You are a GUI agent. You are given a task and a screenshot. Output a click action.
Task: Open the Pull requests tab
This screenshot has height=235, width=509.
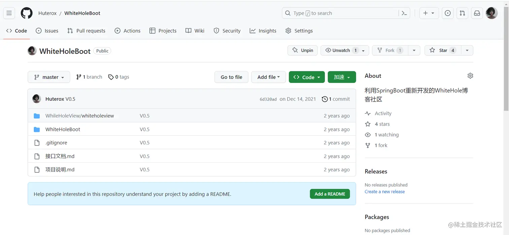tap(86, 31)
